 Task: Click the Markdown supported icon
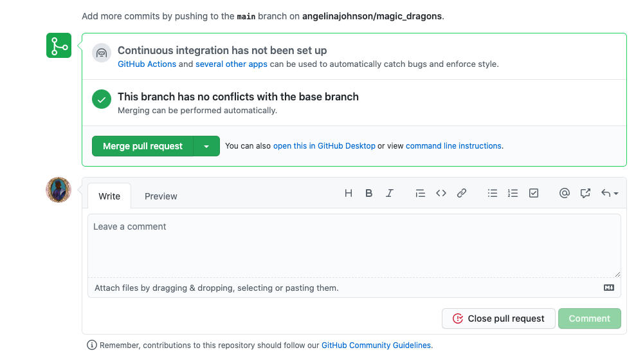609,288
